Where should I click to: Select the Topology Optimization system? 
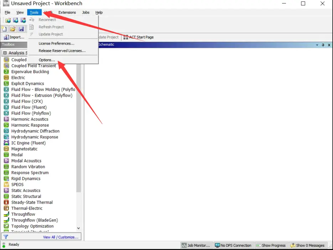click(x=32, y=226)
